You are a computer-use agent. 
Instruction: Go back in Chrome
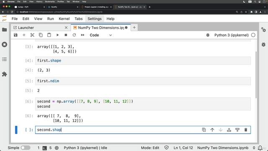(3, 12)
